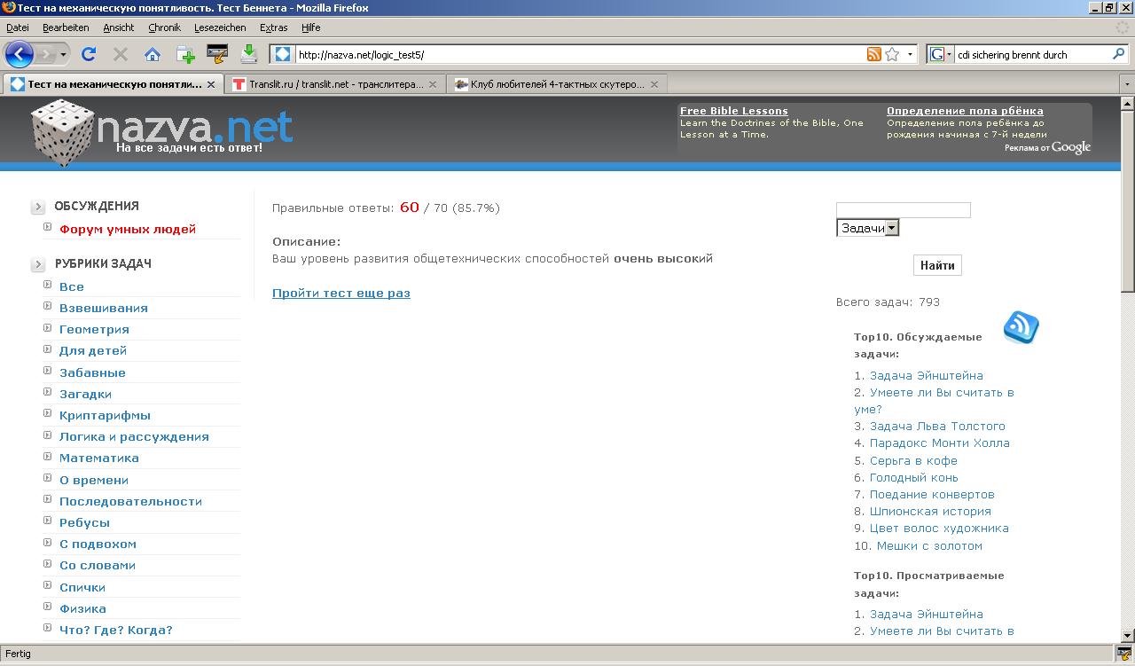Switch to the Translit.ru tab
Image resolution: width=1135 pixels, height=666 pixels.
click(x=328, y=84)
